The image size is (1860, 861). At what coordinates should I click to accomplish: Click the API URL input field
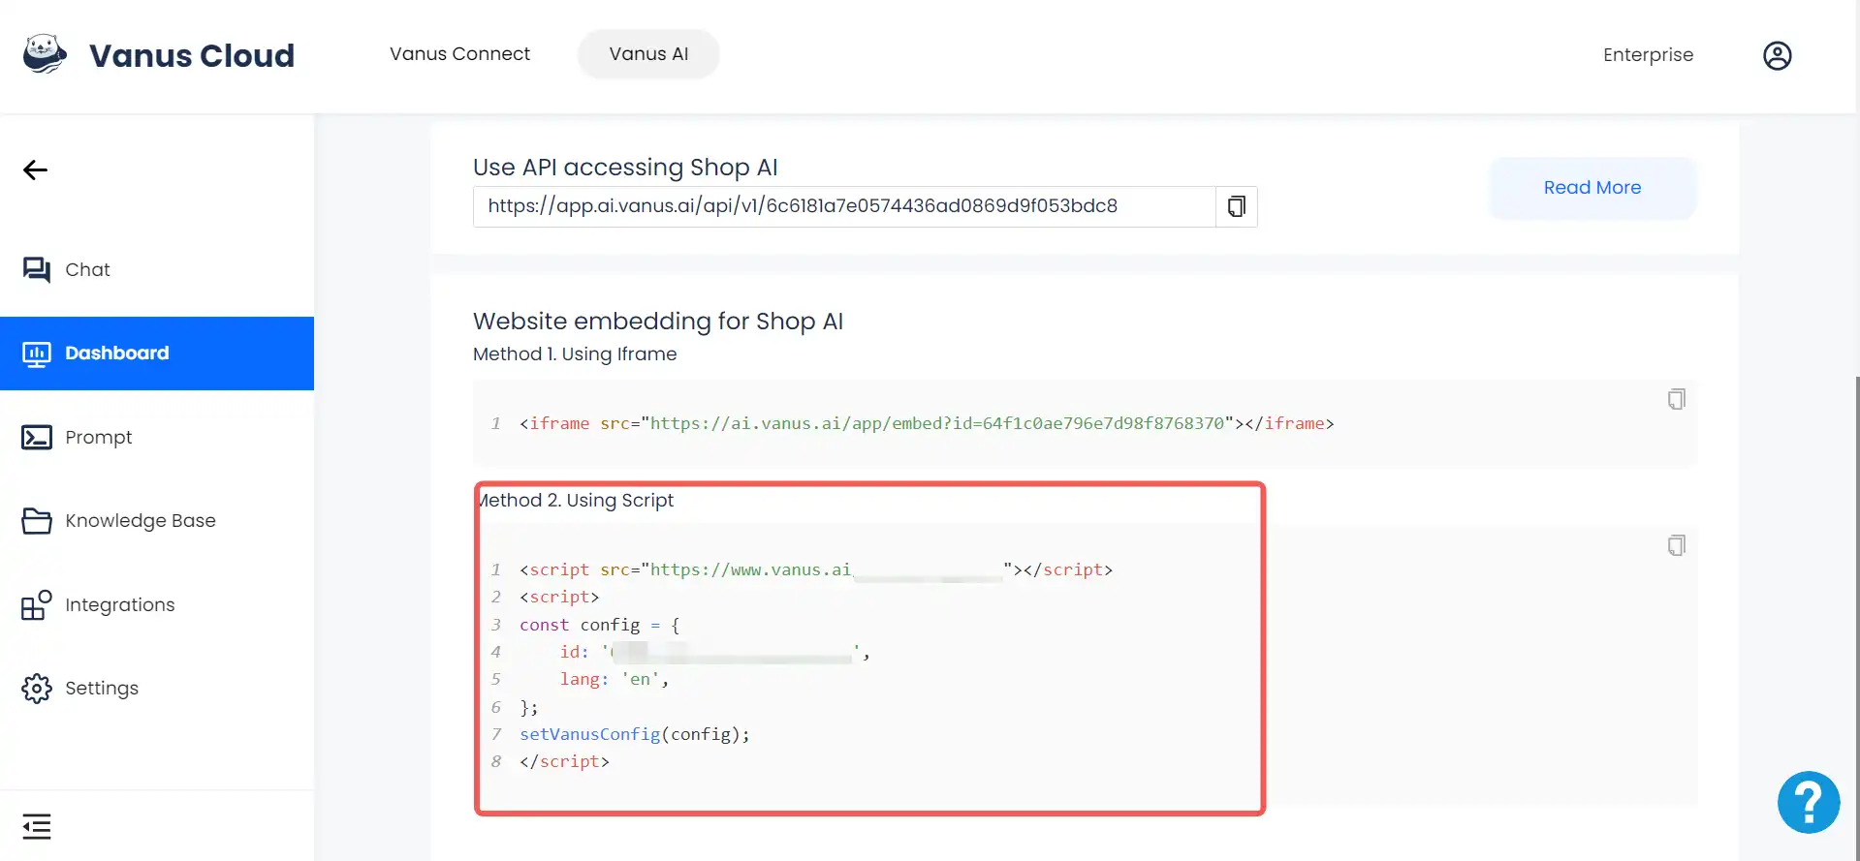pos(844,206)
